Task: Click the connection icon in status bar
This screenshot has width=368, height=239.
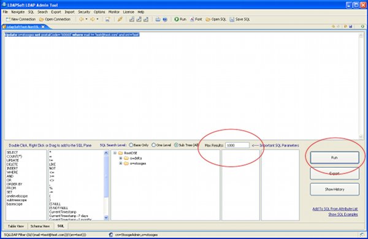Action: coord(111,235)
